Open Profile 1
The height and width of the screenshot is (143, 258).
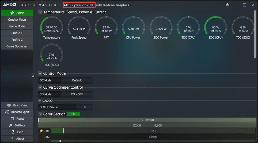tap(17, 33)
